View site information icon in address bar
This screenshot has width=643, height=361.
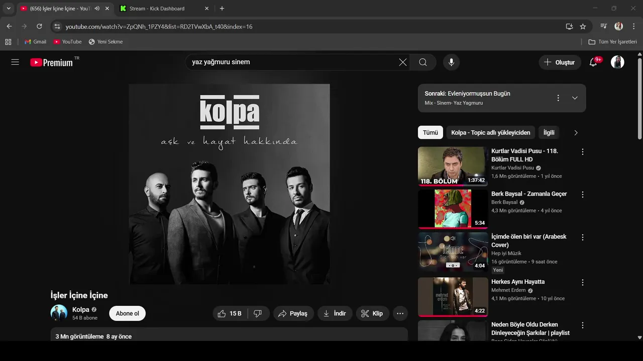(57, 26)
